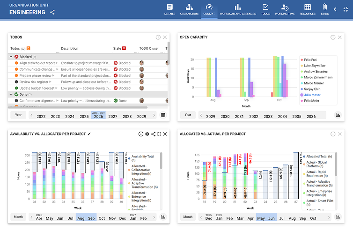
Task: Share the Engineering organisation unit
Action: pyautogui.click(x=52, y=12)
